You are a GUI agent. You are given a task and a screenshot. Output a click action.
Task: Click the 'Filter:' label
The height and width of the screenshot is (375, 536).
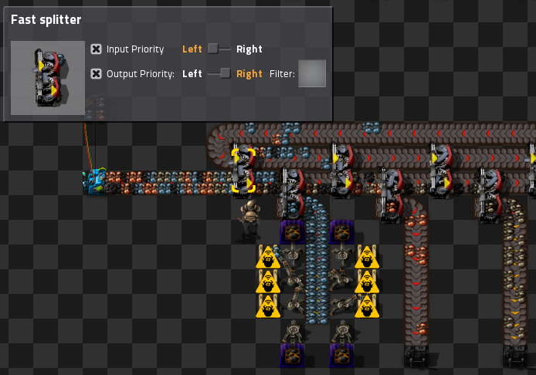pos(282,74)
